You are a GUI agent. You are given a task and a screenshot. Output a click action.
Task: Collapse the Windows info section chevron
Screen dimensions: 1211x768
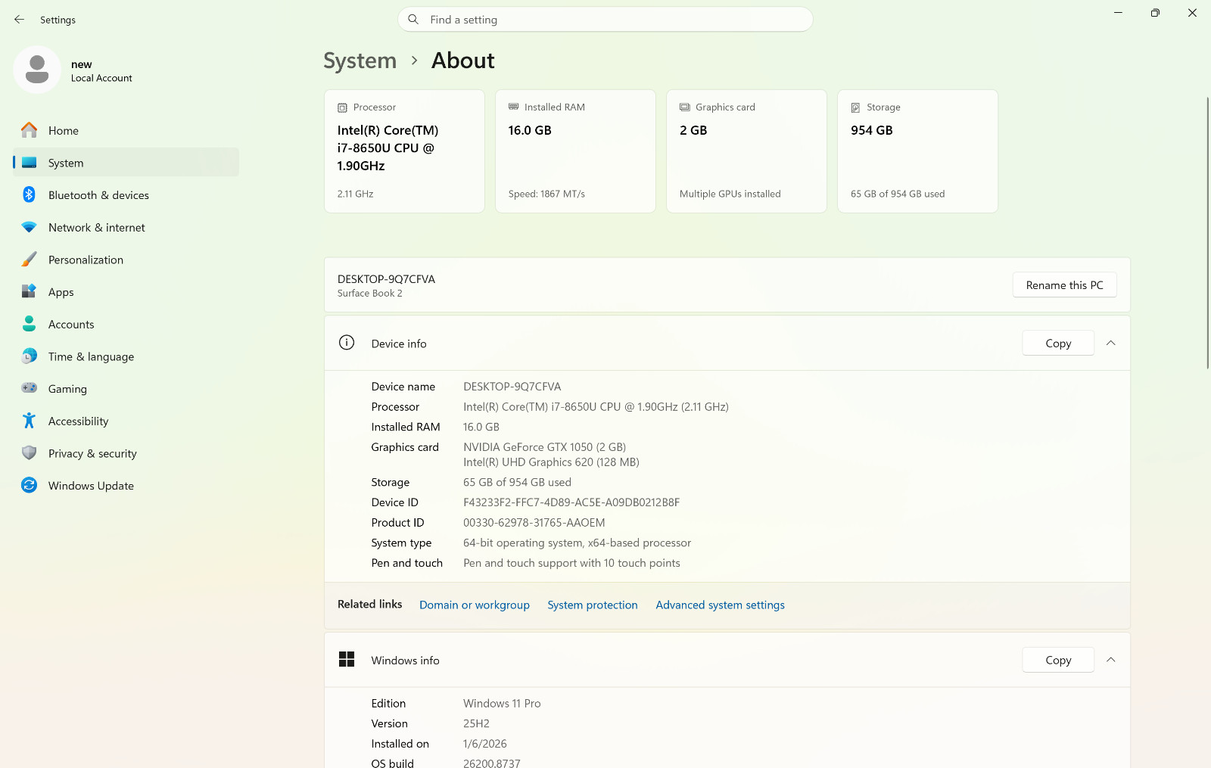tap(1111, 660)
